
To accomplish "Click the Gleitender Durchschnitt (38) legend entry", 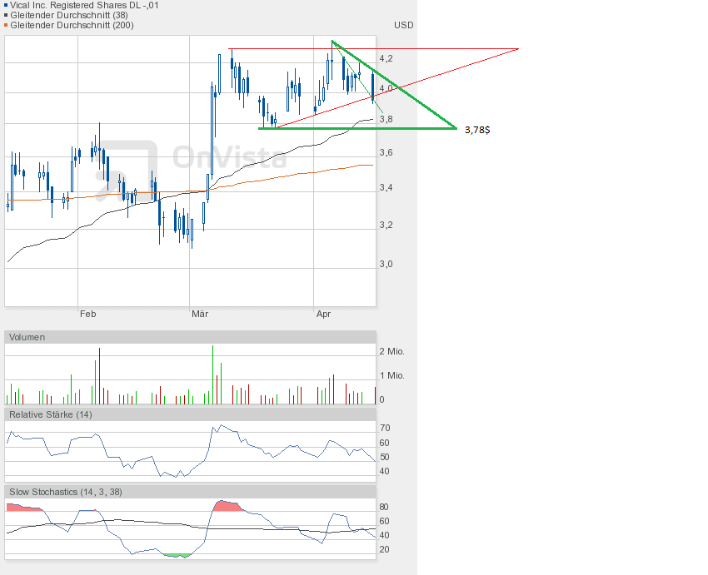I will [69, 15].
